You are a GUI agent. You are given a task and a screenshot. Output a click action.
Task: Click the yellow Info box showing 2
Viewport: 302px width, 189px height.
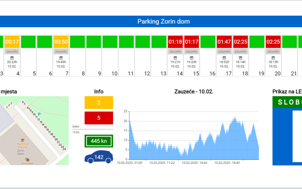point(99,102)
